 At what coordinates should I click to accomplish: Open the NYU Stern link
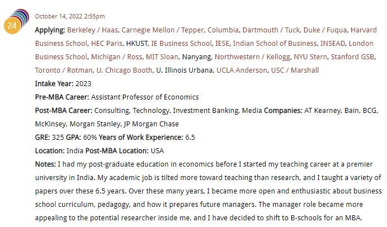310,57
